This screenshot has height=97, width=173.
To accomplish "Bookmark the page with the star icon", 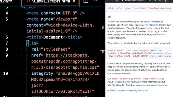I will 150,1.
